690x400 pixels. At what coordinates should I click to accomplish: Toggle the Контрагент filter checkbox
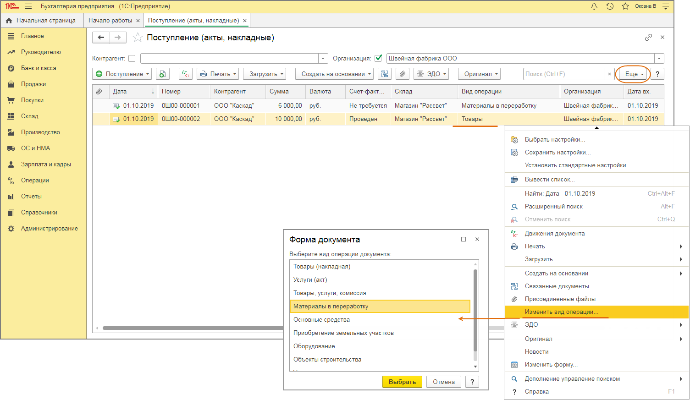coord(132,58)
